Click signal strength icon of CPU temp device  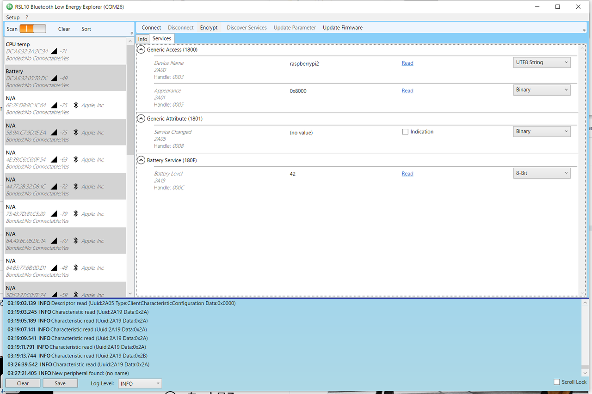(x=54, y=51)
